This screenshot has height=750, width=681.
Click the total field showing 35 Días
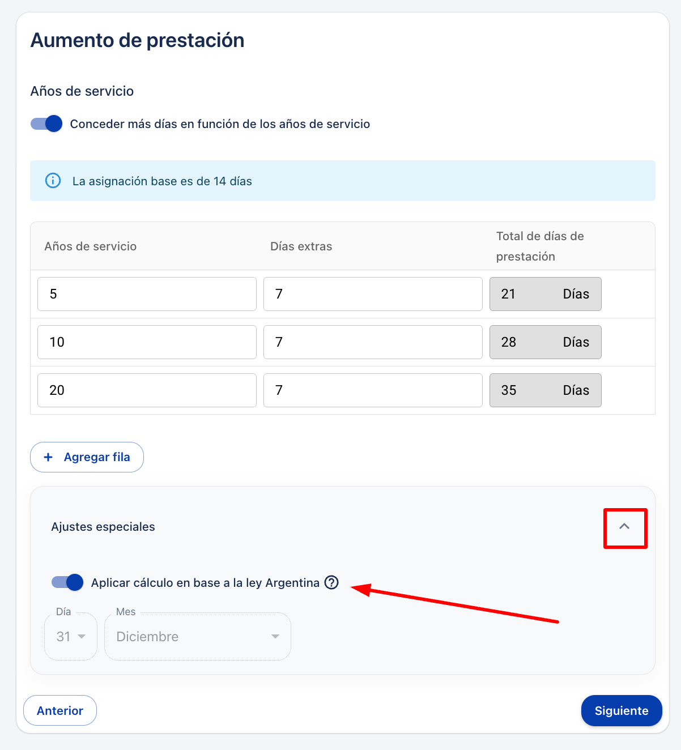point(546,390)
